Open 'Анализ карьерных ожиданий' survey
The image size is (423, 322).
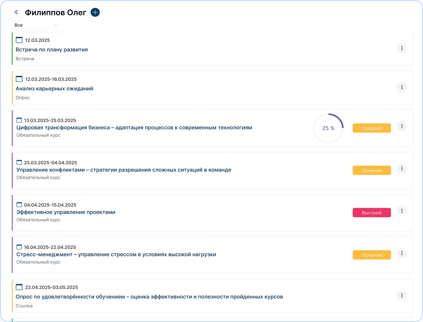coord(54,89)
